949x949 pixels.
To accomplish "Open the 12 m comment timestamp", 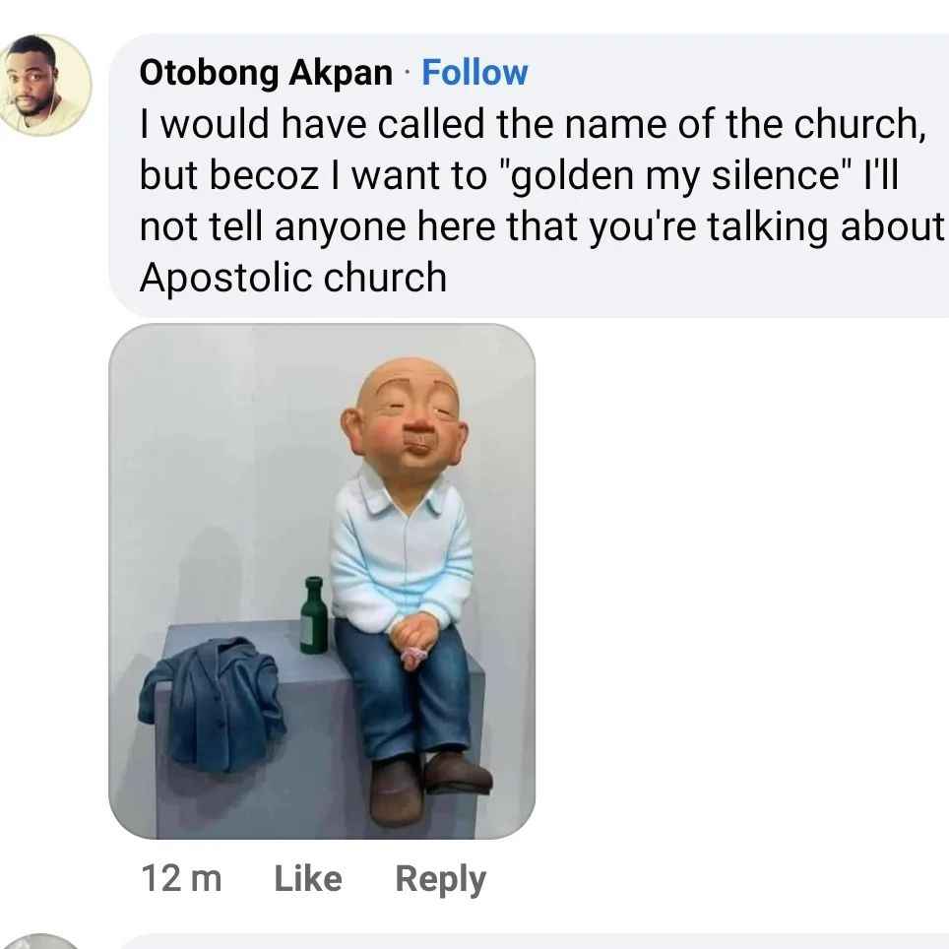I will tap(181, 878).
